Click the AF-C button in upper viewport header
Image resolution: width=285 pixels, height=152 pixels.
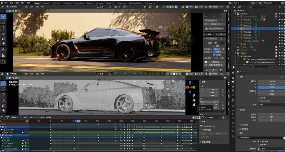coord(199,7)
